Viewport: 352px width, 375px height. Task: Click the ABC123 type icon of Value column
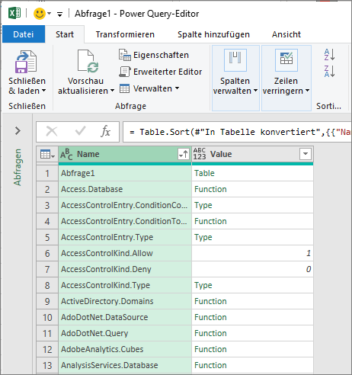point(200,154)
